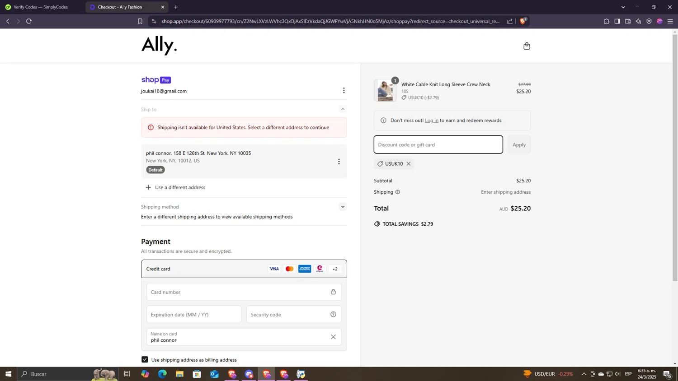Launch Microsoft Edge from the taskbar
The width and height of the screenshot is (678, 381).
[x=162, y=374]
